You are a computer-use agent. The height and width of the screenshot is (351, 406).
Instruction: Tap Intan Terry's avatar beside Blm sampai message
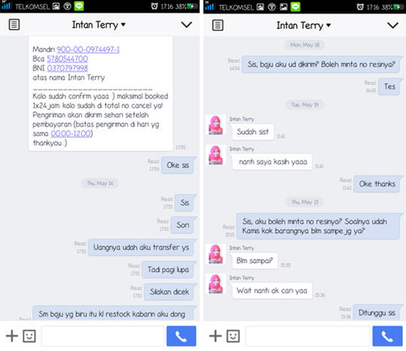216,254
